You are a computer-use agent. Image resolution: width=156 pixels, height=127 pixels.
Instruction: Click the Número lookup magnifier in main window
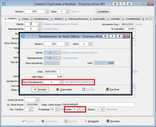47,12
